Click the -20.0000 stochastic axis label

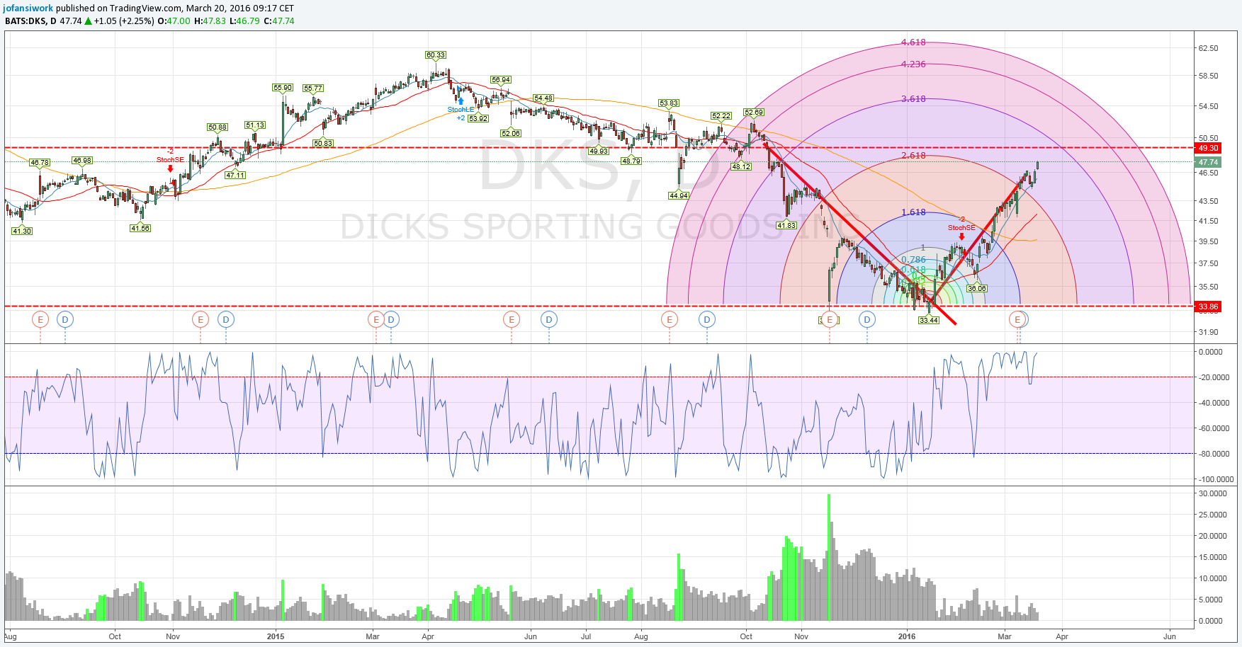pos(1214,377)
